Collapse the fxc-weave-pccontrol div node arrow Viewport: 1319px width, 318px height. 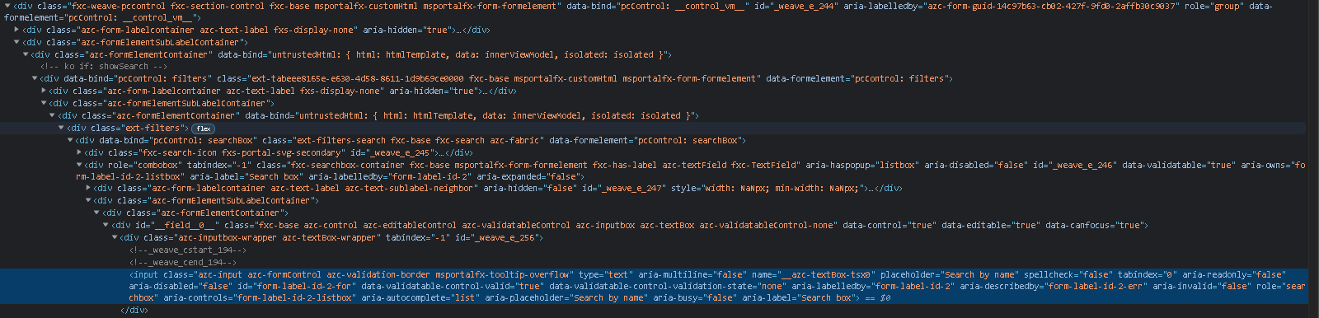[x=7, y=6]
